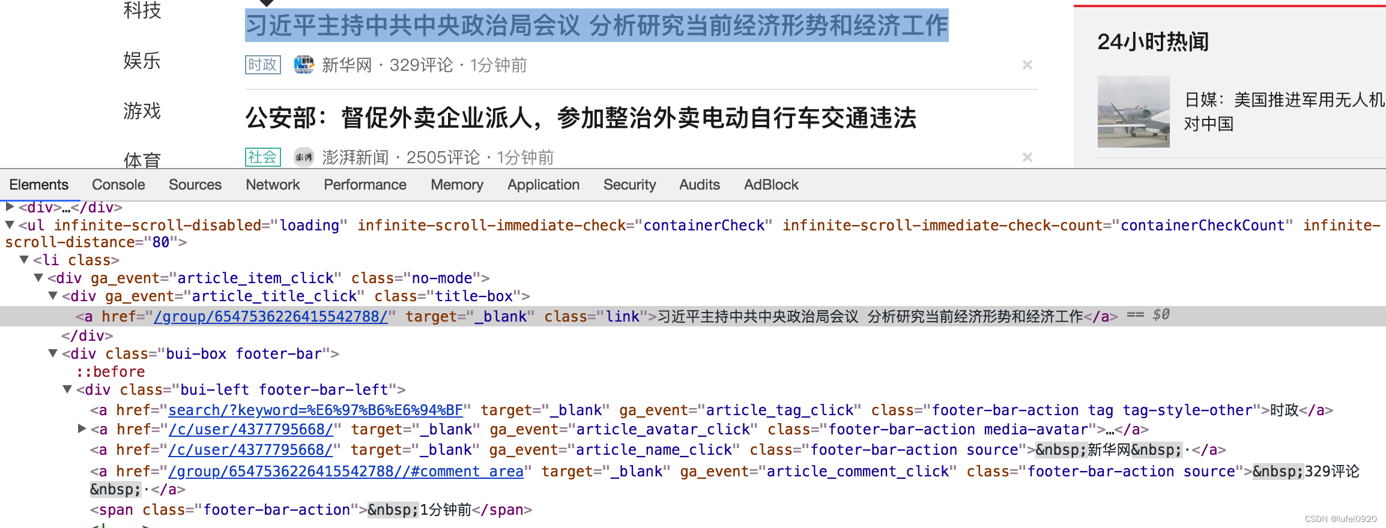
Task: Click the 24小时热闻 heading
Action: click(1153, 41)
